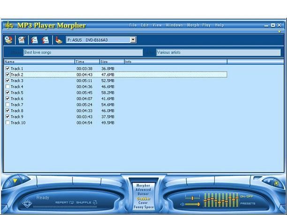Open the Windows menu

tap(174, 25)
